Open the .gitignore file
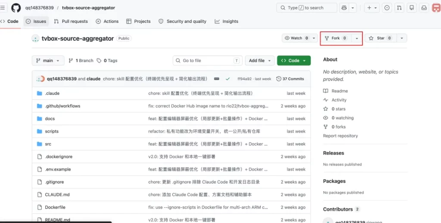Screen dimensions: 441x223 click(x=54, y=182)
